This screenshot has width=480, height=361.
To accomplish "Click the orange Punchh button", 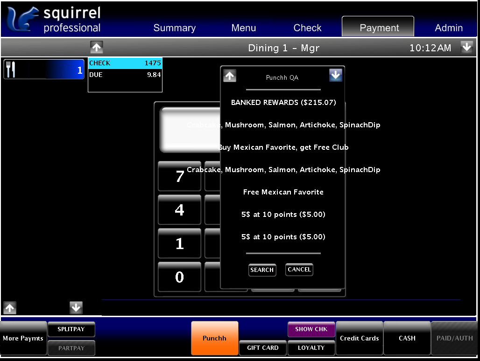I will [x=215, y=338].
